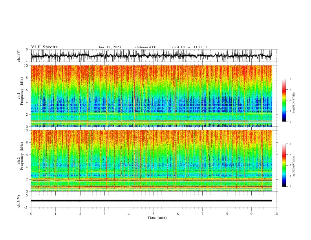Click the 'Time (min)' axis label

[x=157, y=218]
